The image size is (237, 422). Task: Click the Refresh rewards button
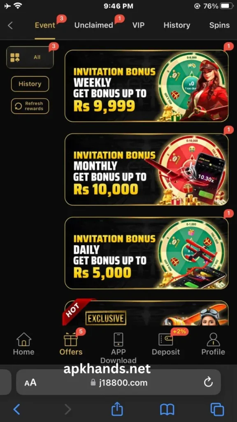click(30, 106)
